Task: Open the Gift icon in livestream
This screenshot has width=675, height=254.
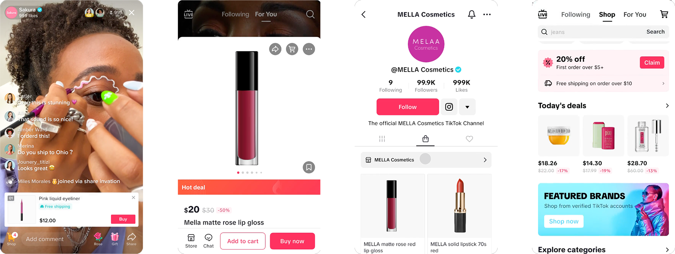Action: click(115, 239)
